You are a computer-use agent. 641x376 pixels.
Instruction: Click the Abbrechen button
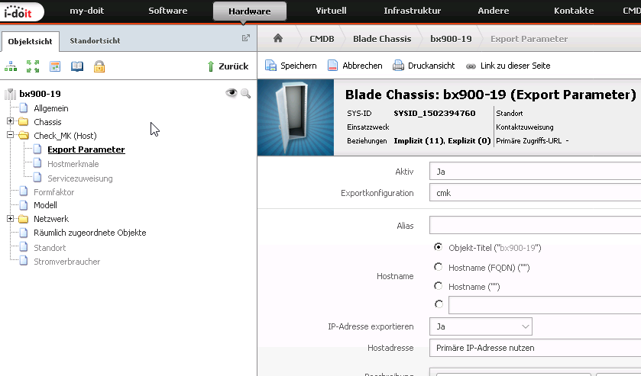tap(354, 66)
